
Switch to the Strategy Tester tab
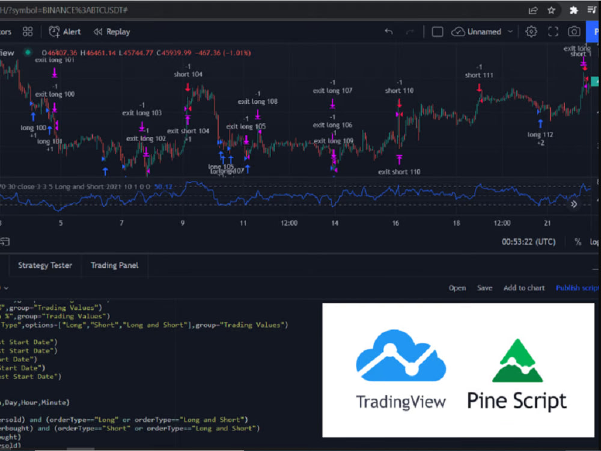(44, 265)
